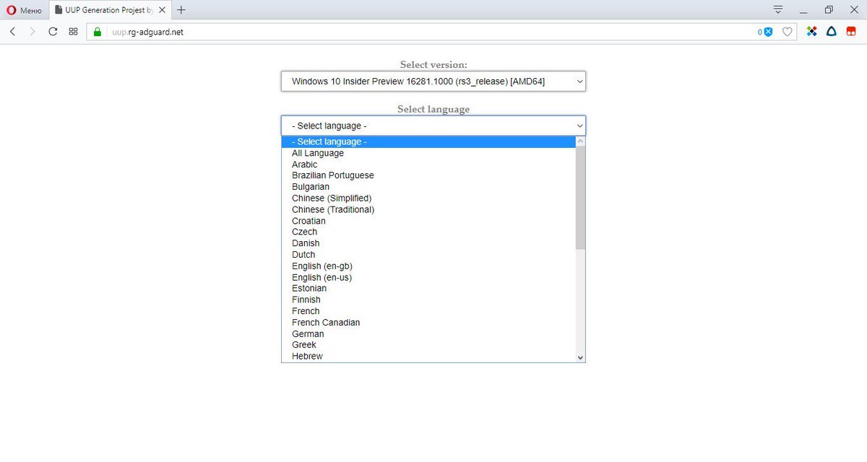Choose 'Greek' from the list
This screenshot has height=462, width=867.
[x=428, y=345]
